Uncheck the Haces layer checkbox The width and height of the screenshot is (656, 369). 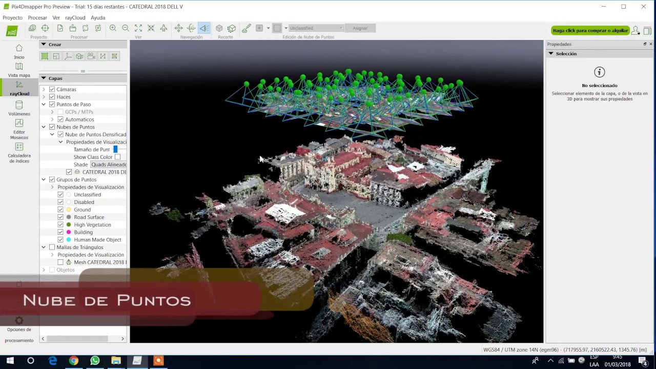click(52, 97)
